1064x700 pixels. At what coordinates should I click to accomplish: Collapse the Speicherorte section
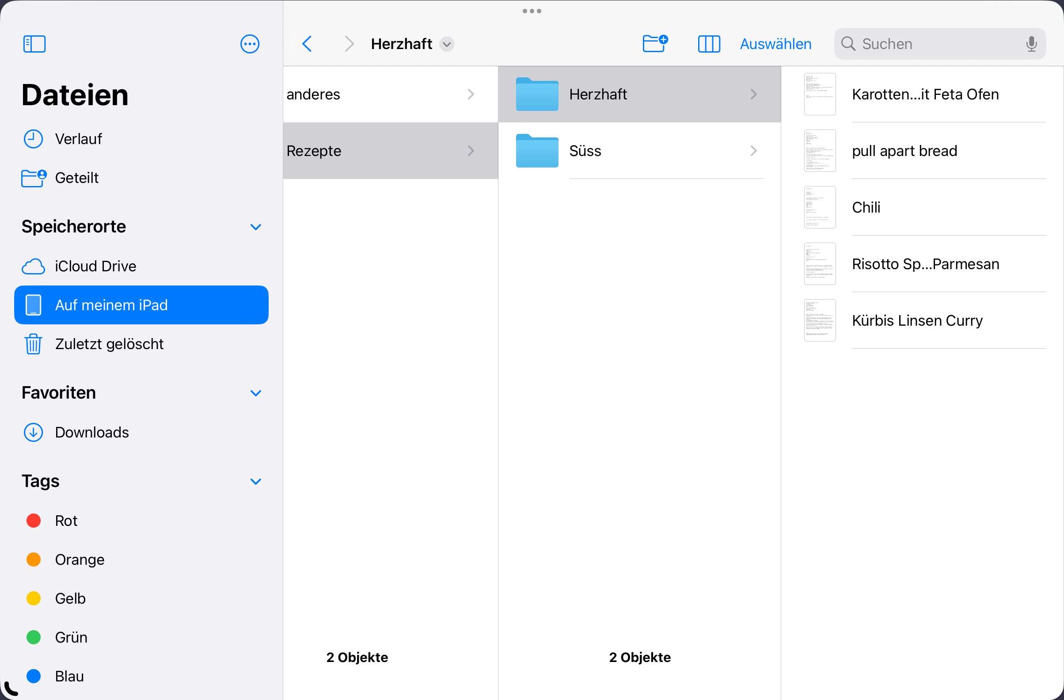[x=256, y=227]
